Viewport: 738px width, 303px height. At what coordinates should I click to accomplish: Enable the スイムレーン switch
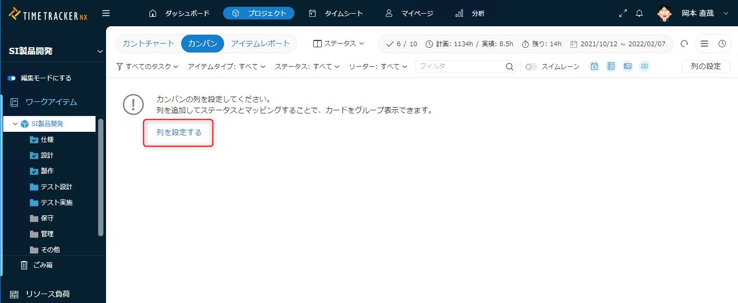click(531, 67)
